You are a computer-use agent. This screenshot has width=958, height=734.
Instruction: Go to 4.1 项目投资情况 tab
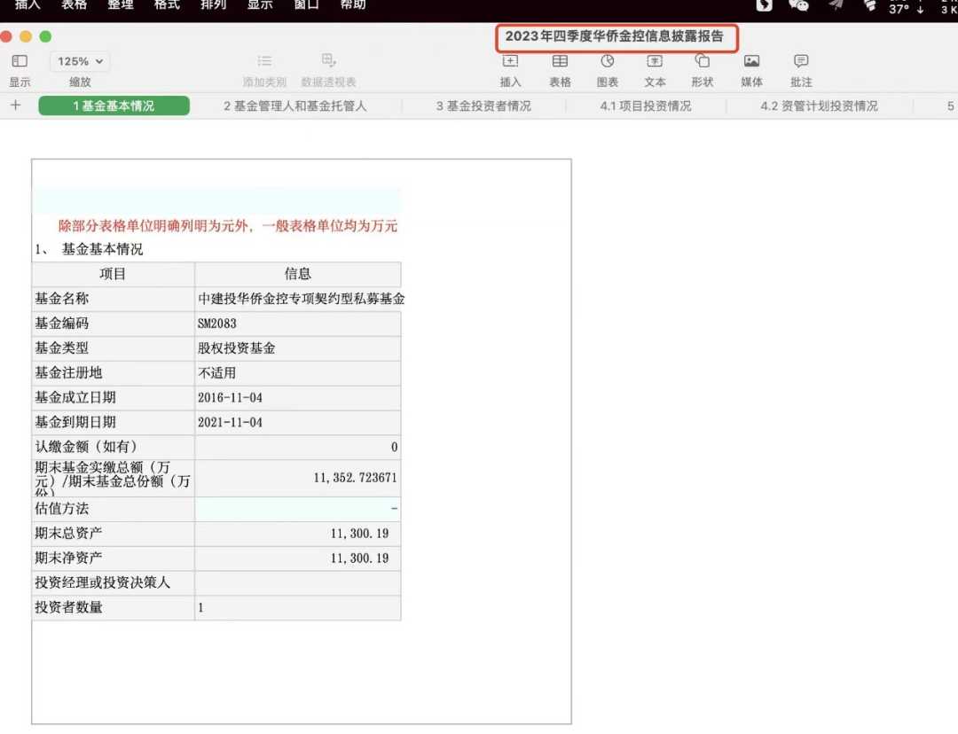[645, 106]
